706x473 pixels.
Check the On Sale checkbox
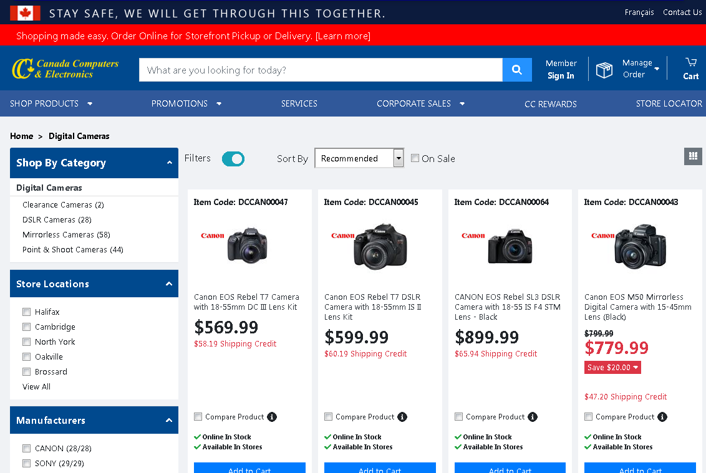tap(415, 158)
